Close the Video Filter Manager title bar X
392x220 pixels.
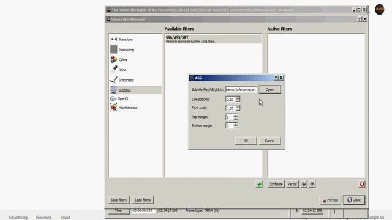(365, 19)
